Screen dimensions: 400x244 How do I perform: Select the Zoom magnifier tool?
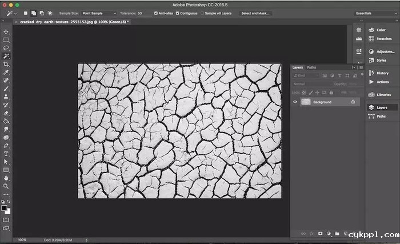[x=6, y=186]
